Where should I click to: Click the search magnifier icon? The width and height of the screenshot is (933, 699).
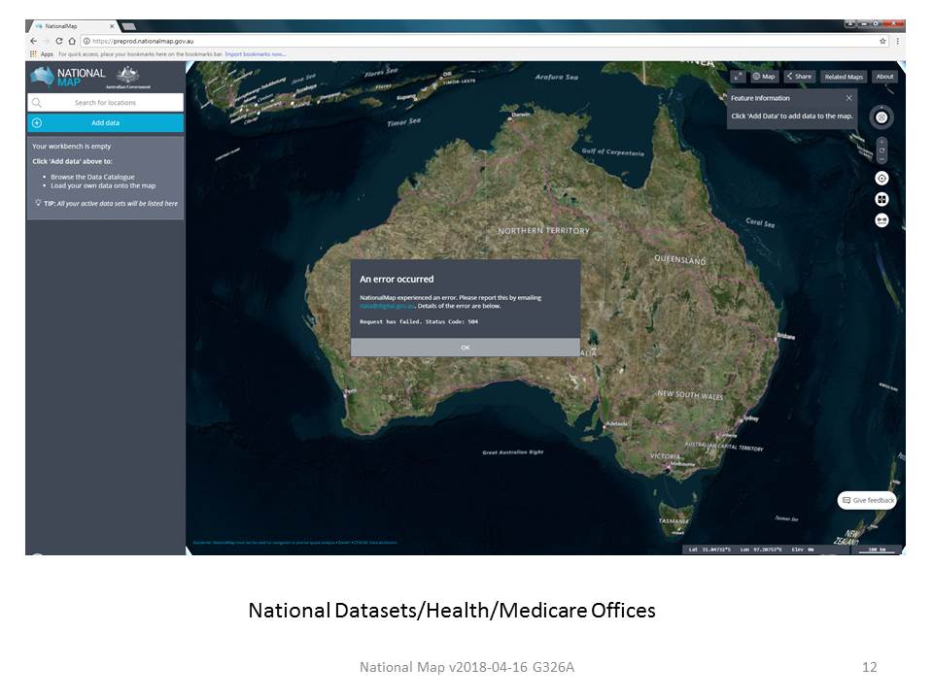tap(37, 103)
